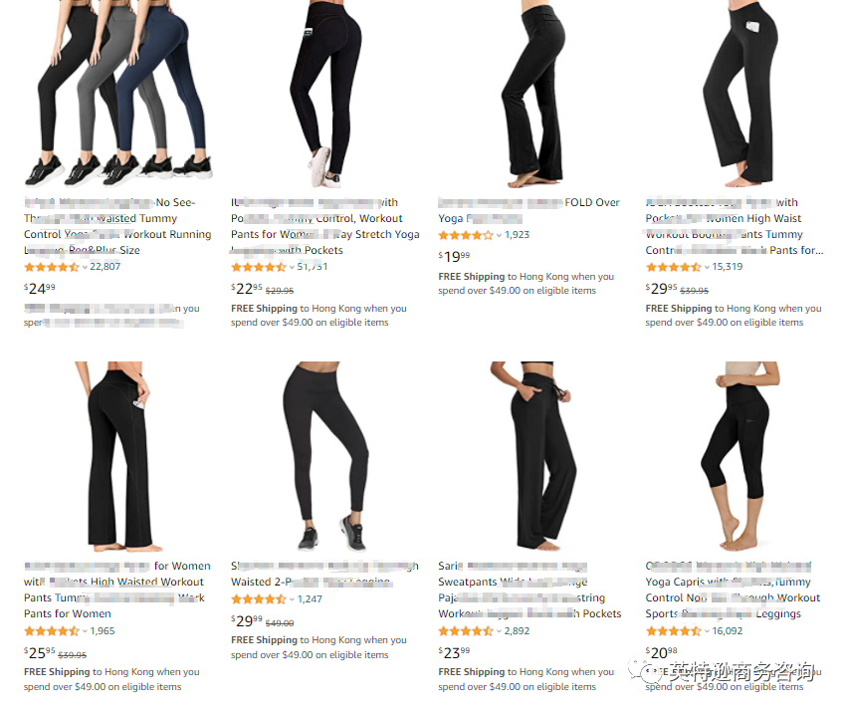Screen dimensions: 842x709
Task: Select the $19.99 price of fold over pants
Action: pyautogui.click(x=454, y=257)
